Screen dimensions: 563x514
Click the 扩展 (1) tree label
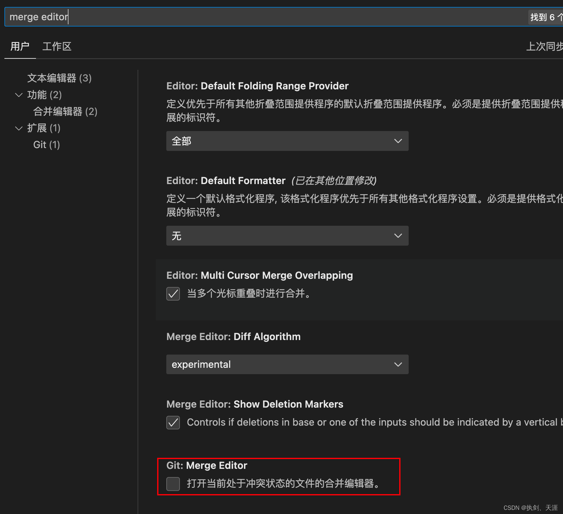pos(44,128)
